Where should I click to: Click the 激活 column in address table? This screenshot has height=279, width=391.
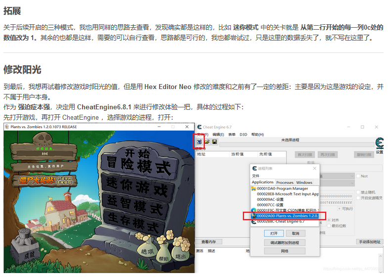(200, 251)
